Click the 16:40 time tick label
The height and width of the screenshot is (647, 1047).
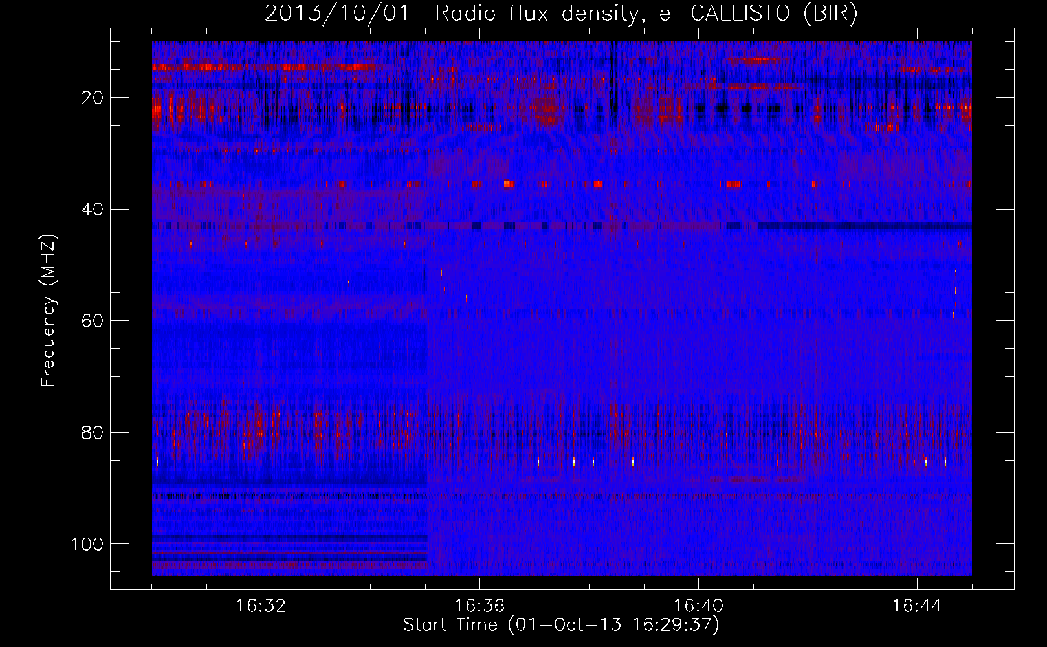(698, 606)
